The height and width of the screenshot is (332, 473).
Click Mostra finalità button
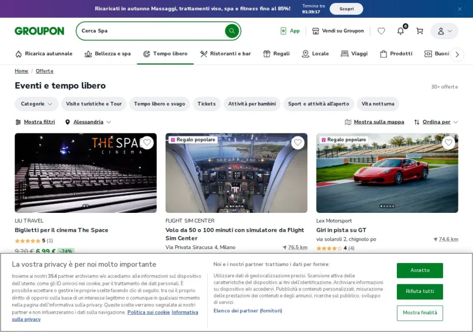click(419, 313)
